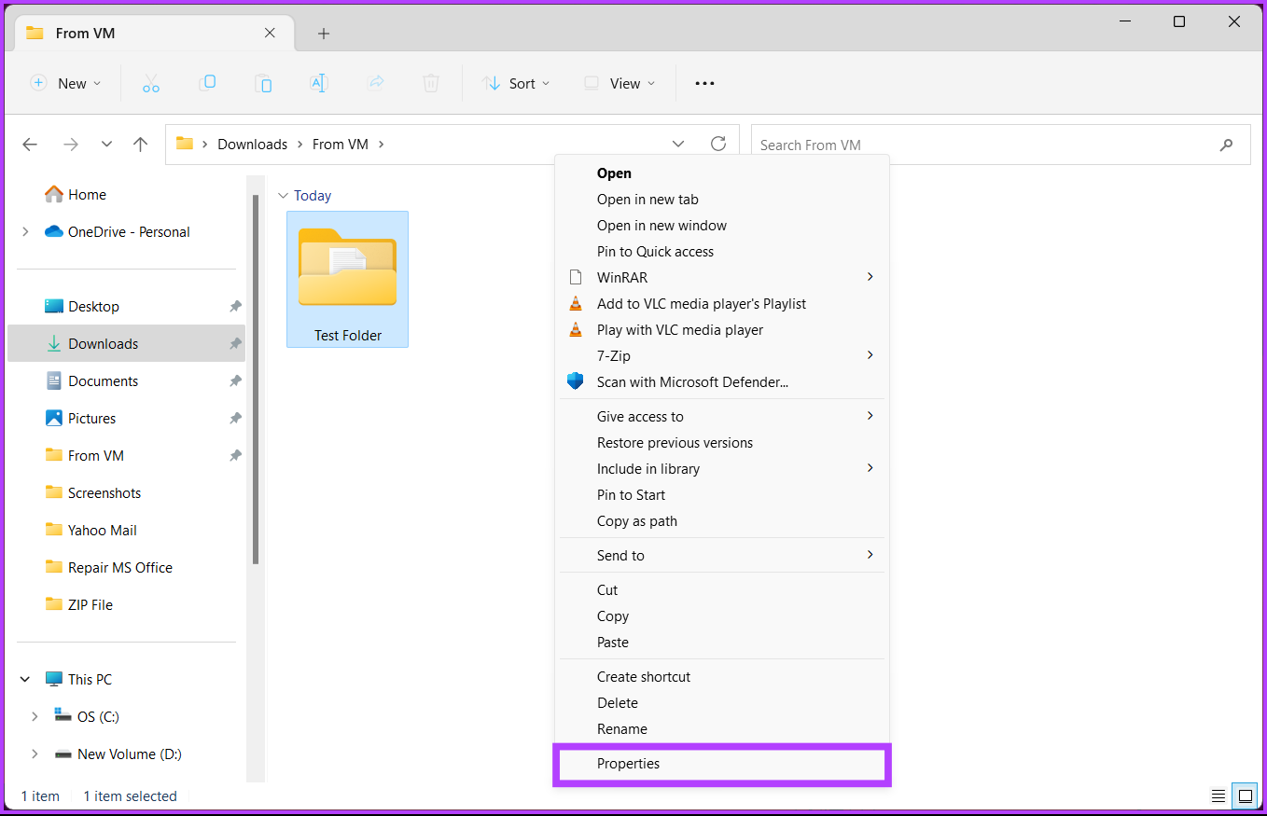1267x816 pixels.
Task: Add a new tab with plus button
Action: point(324,34)
